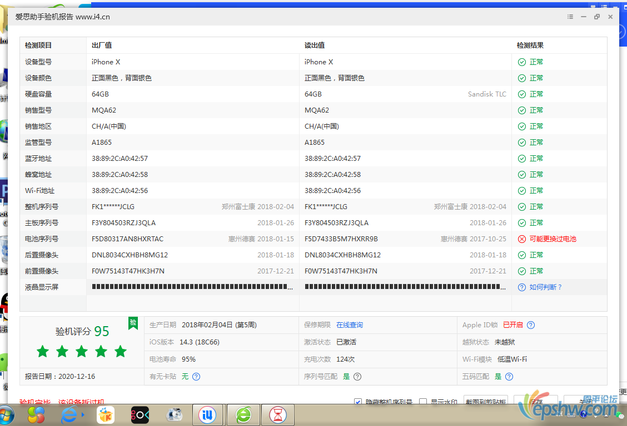The height and width of the screenshot is (426, 627).
Task: Click the question icon next to 序列号匹配
Action: pyautogui.click(x=357, y=377)
